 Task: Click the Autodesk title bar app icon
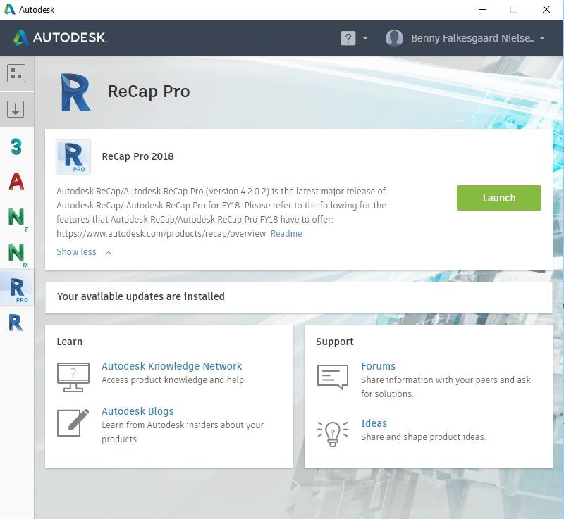[10, 9]
